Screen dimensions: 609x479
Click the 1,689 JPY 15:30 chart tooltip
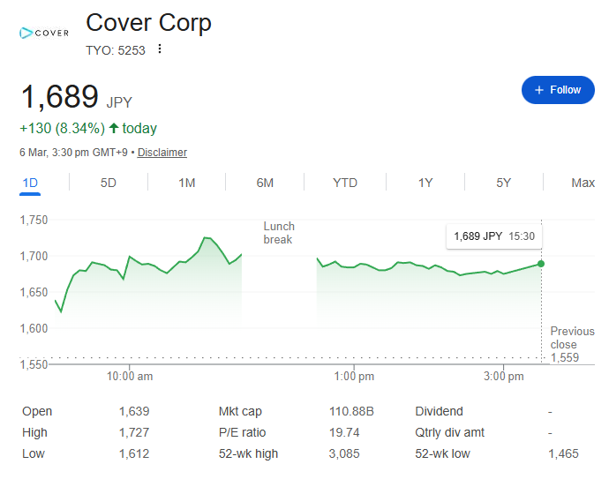(494, 236)
